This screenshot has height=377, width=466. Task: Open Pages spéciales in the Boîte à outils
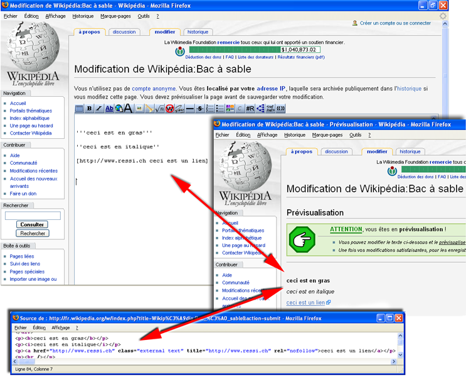[x=27, y=271]
